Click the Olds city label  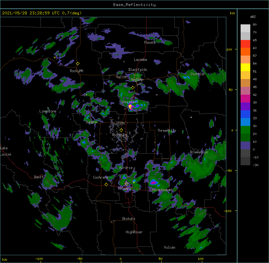pos(121,123)
